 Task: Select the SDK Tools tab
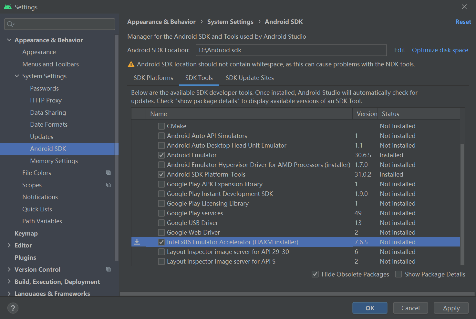pyautogui.click(x=199, y=78)
